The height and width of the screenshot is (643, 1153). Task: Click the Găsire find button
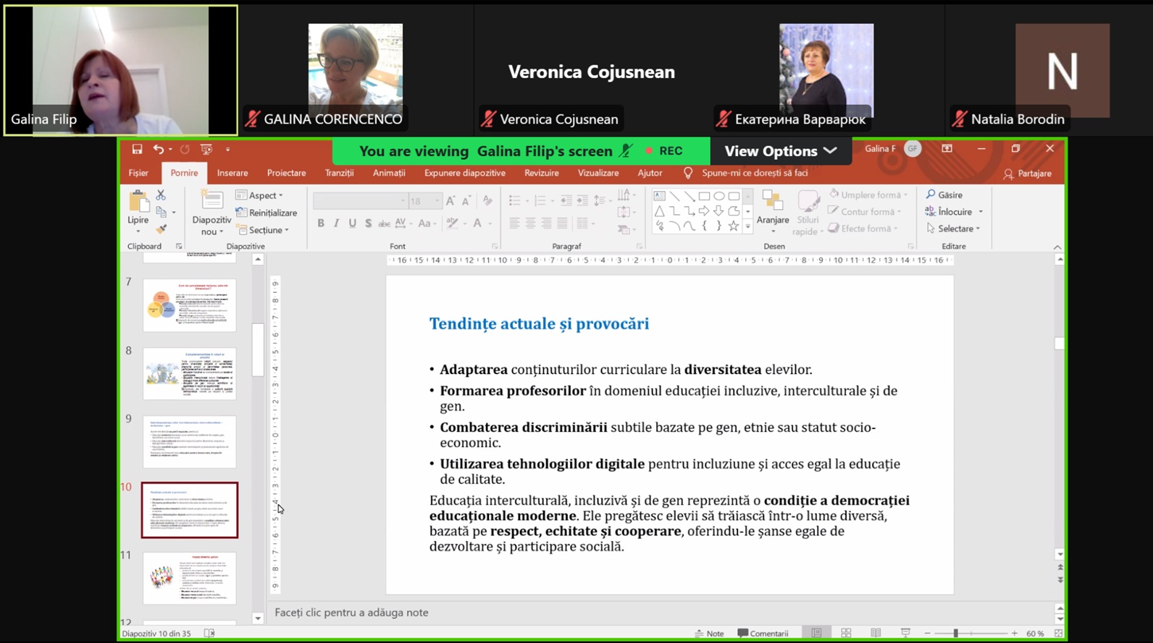click(944, 195)
